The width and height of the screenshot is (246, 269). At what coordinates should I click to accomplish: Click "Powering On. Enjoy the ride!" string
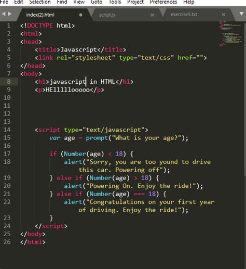pyautogui.click(x=141, y=186)
